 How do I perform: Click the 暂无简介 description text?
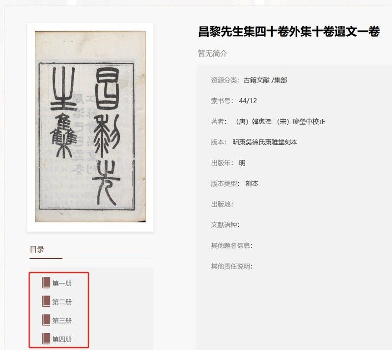pyautogui.click(x=213, y=53)
